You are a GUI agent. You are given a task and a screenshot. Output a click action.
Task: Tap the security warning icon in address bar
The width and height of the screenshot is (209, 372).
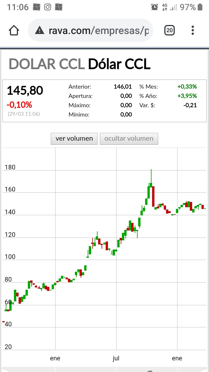coord(39,30)
